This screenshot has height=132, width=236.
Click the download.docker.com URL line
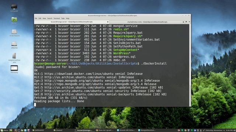pyautogui.click(x=88, y=74)
